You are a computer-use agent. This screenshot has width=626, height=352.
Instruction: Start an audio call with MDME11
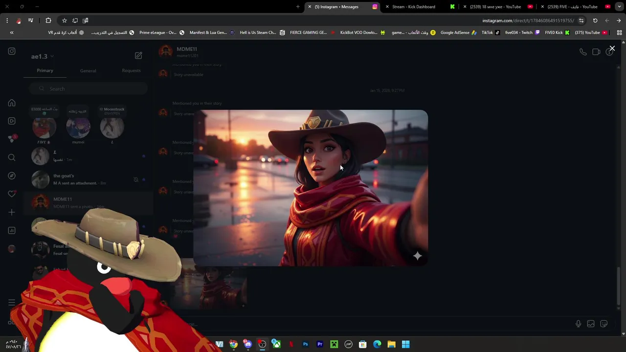583,52
